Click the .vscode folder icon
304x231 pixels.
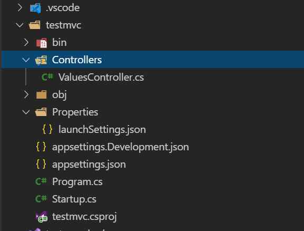coord(35,8)
